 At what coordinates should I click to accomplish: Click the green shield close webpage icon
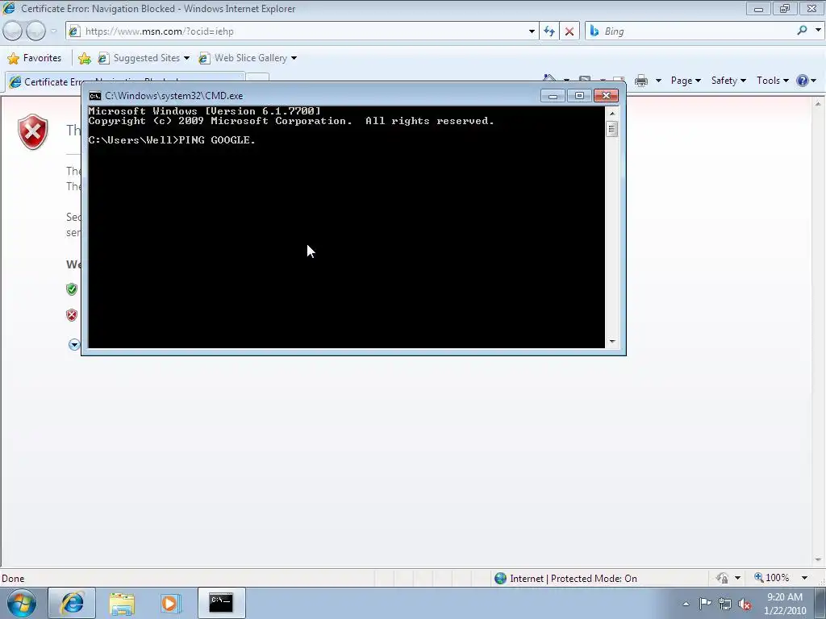pyautogui.click(x=72, y=289)
